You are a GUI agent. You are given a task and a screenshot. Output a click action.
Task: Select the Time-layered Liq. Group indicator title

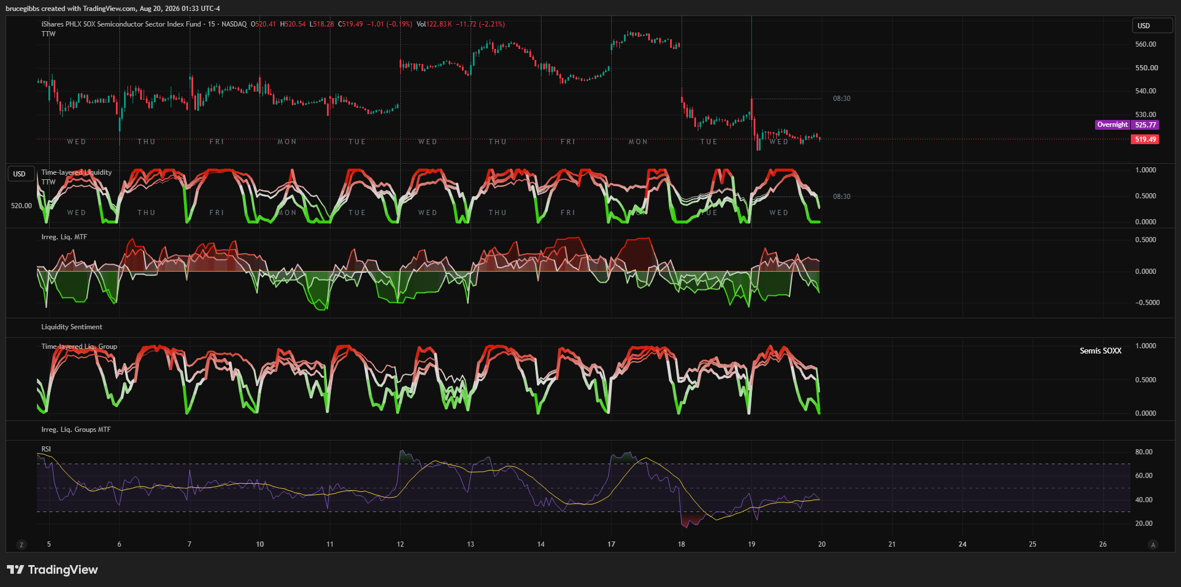pos(79,347)
